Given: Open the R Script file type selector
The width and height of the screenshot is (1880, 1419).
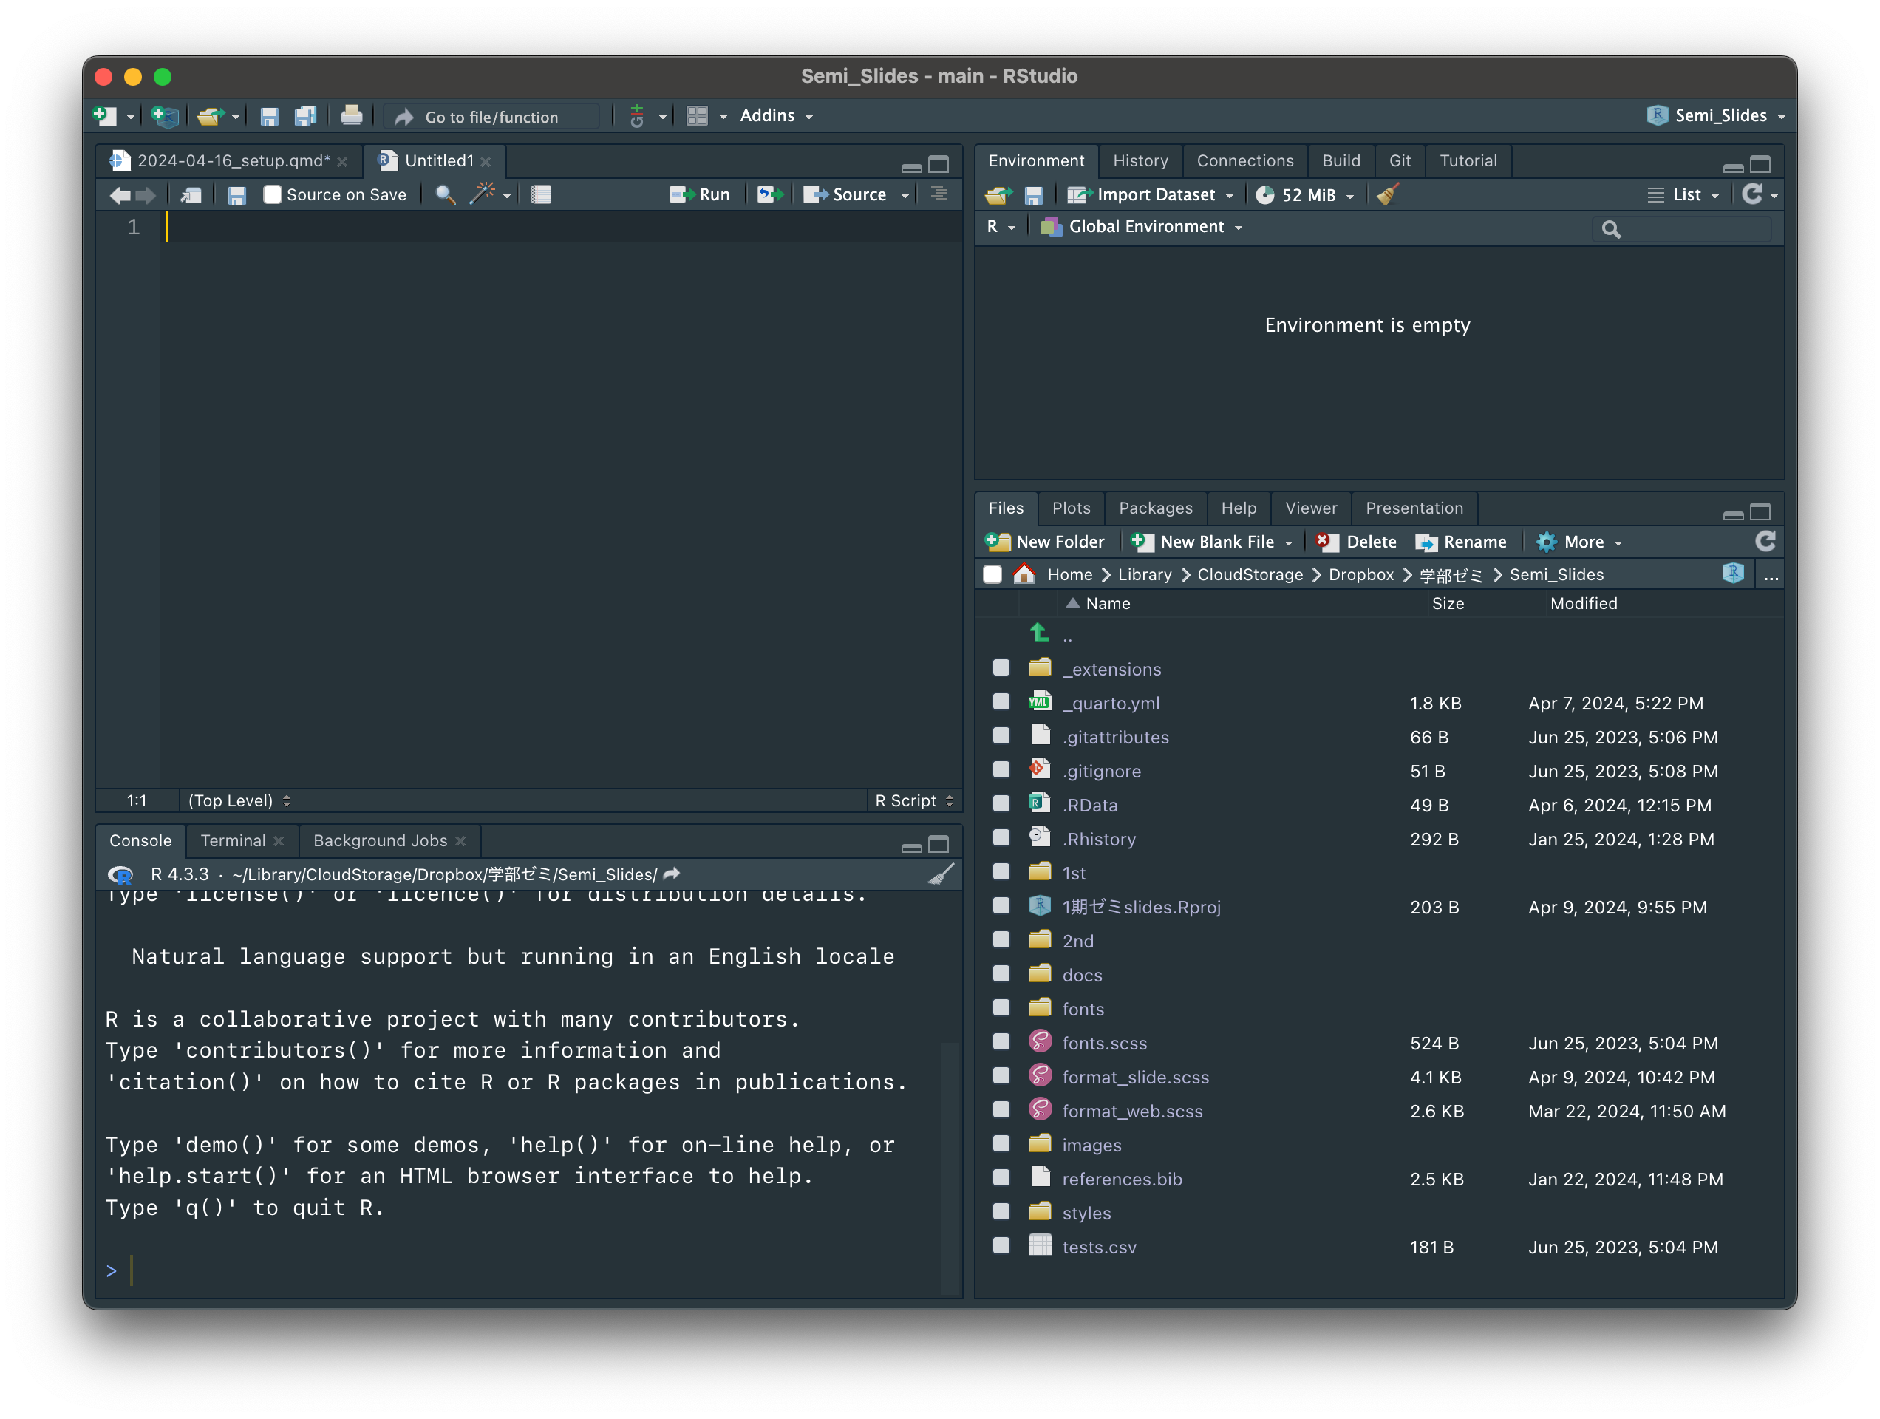Looking at the screenshot, I should point(914,801).
